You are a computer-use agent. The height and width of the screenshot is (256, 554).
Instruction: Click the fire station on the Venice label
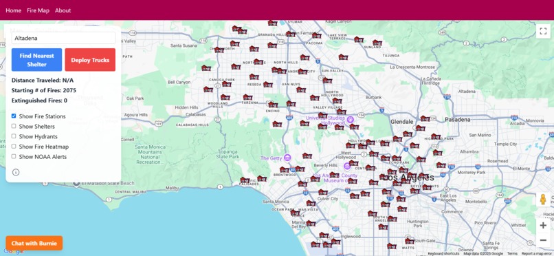coord(295,213)
